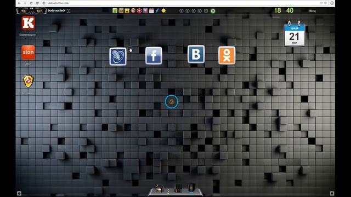The width and height of the screenshot is (351, 197).
Task: Open the headphones icon in bottom dock
Action: tap(160, 188)
